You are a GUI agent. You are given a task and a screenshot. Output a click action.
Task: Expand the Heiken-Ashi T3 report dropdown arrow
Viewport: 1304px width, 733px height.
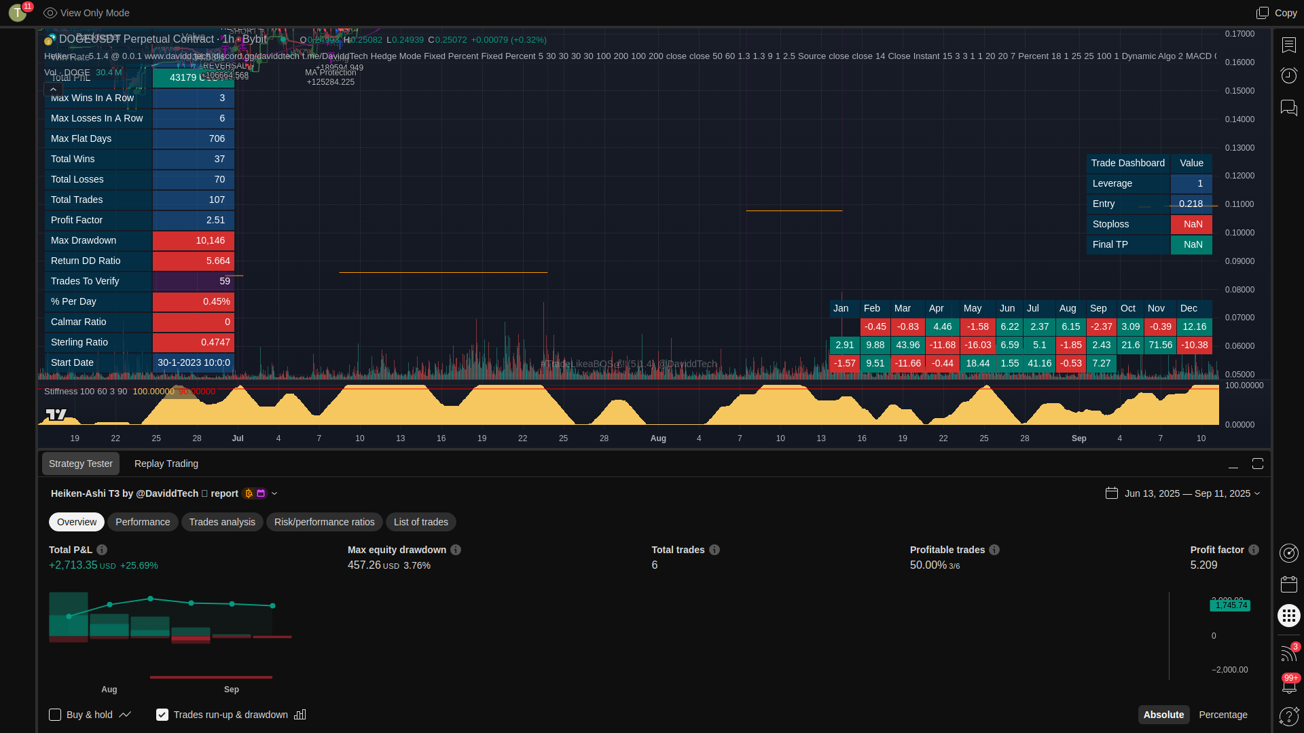pos(274,493)
